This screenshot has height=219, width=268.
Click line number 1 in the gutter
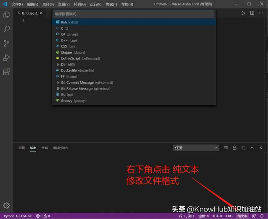pos(23,21)
